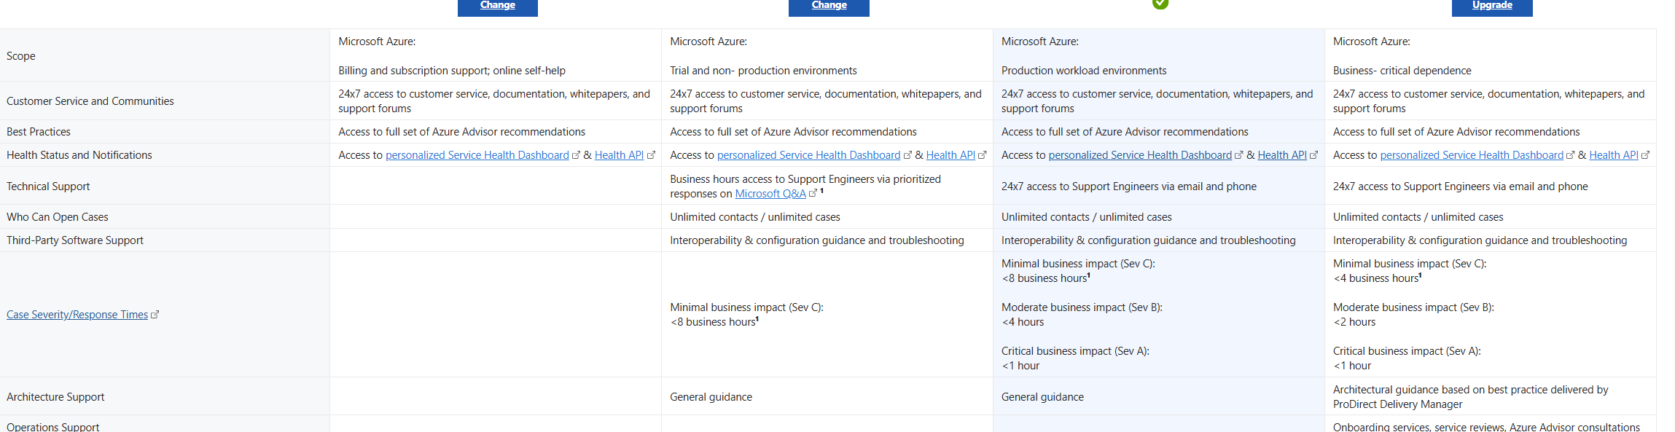Click '24x7 access to Support Engineers' in Business-critical column
Image resolution: width=1675 pixels, height=432 pixels.
click(x=1461, y=186)
